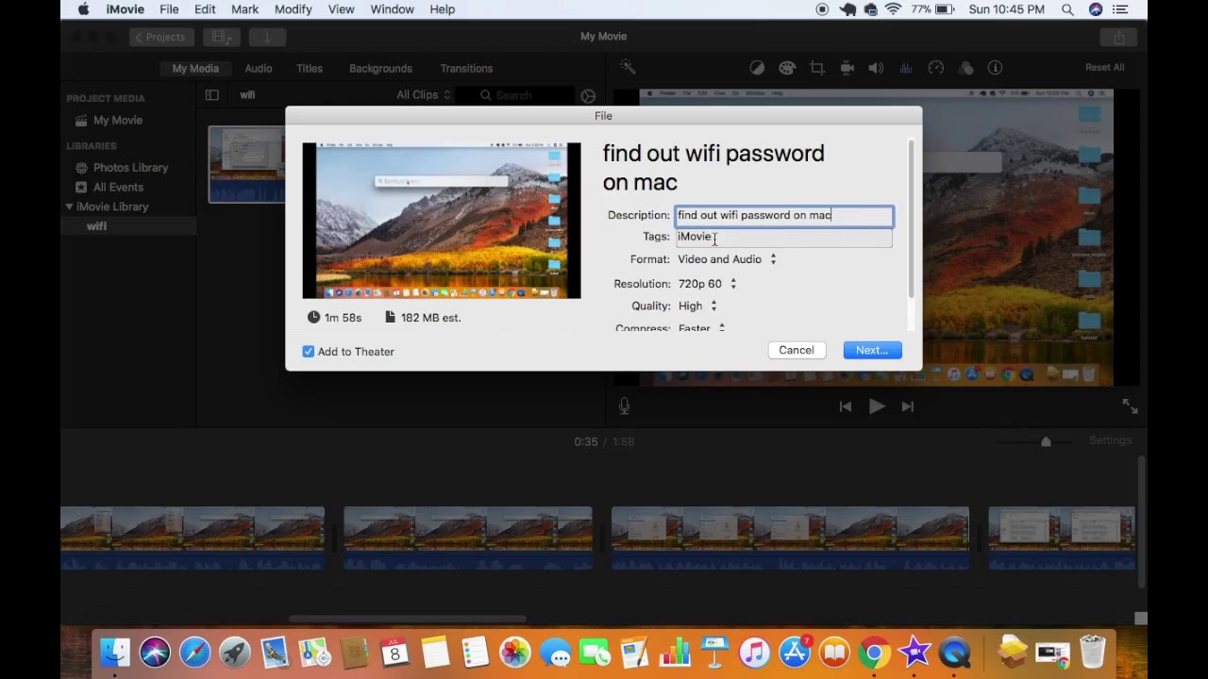This screenshot has width=1208, height=679.
Task: Open timeline Settings button
Action: pyautogui.click(x=1110, y=440)
